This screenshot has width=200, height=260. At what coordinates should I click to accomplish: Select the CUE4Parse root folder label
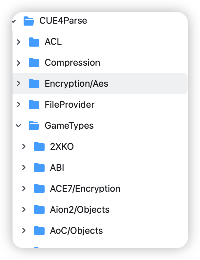pyautogui.click(x=63, y=21)
